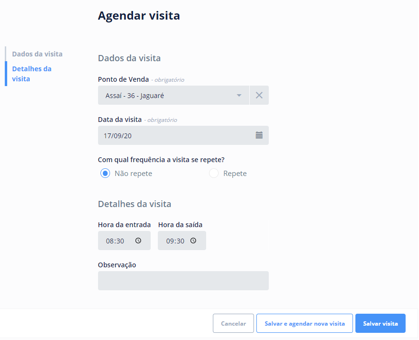This screenshot has width=419, height=340.
Task: Select the Repete radio button
Action: (x=213, y=173)
